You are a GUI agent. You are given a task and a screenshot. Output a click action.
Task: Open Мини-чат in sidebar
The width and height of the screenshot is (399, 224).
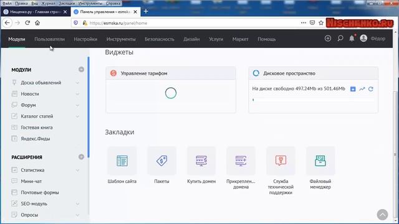(x=31, y=181)
